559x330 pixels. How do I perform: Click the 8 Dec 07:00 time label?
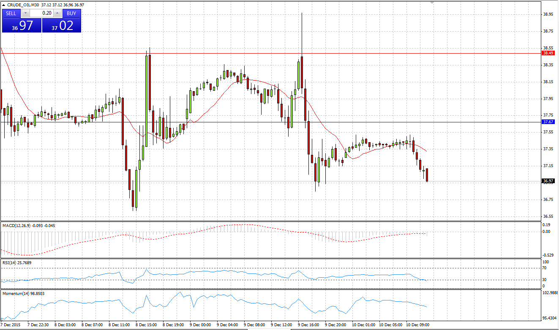coord(92,325)
